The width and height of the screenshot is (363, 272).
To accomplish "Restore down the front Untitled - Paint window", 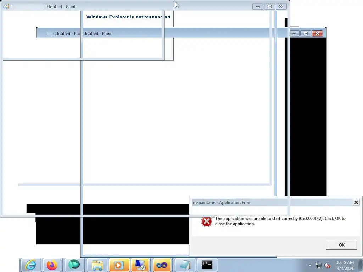I will click(269, 7).
